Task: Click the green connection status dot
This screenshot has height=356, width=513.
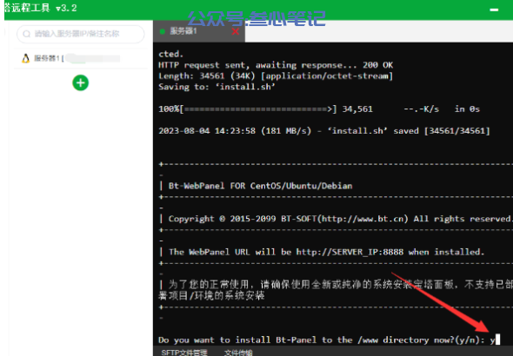Action: tap(163, 31)
